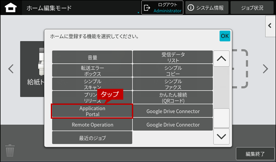The image size is (276, 162).
Task: Click the function list scrollbar thumb
Action: (x=221, y=118)
